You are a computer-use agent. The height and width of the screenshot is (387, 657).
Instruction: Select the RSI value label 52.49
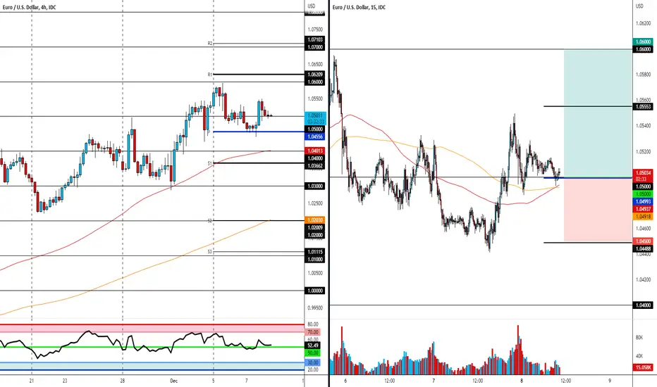(313, 345)
